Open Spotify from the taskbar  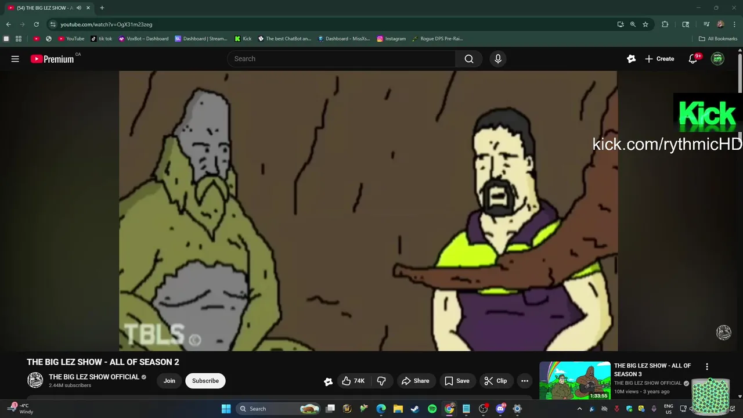432,409
